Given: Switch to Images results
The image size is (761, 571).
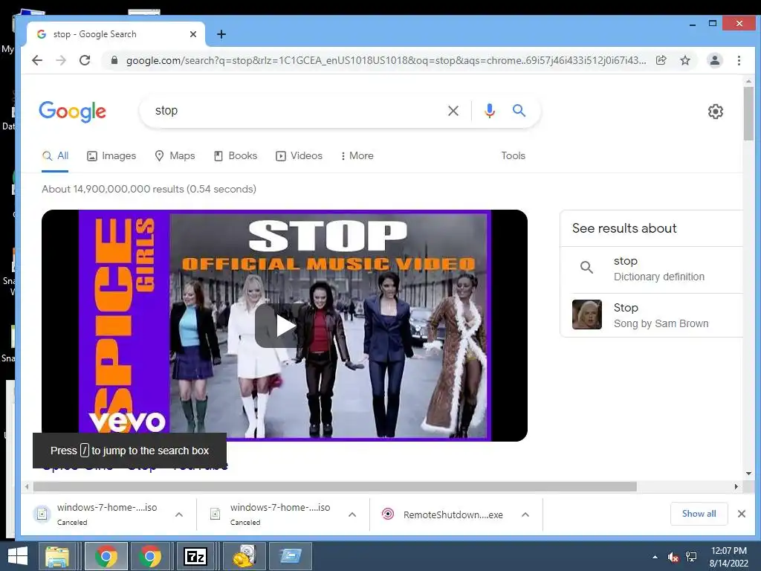Looking at the screenshot, I should 111,156.
